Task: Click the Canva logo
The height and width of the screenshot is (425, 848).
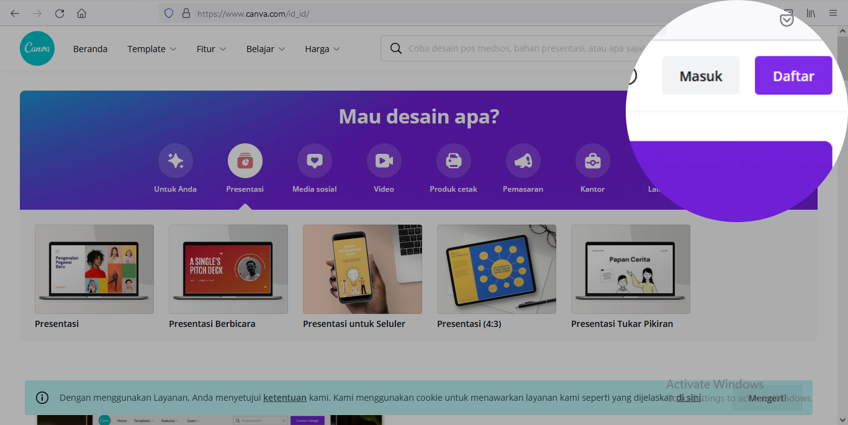Action: [x=37, y=48]
